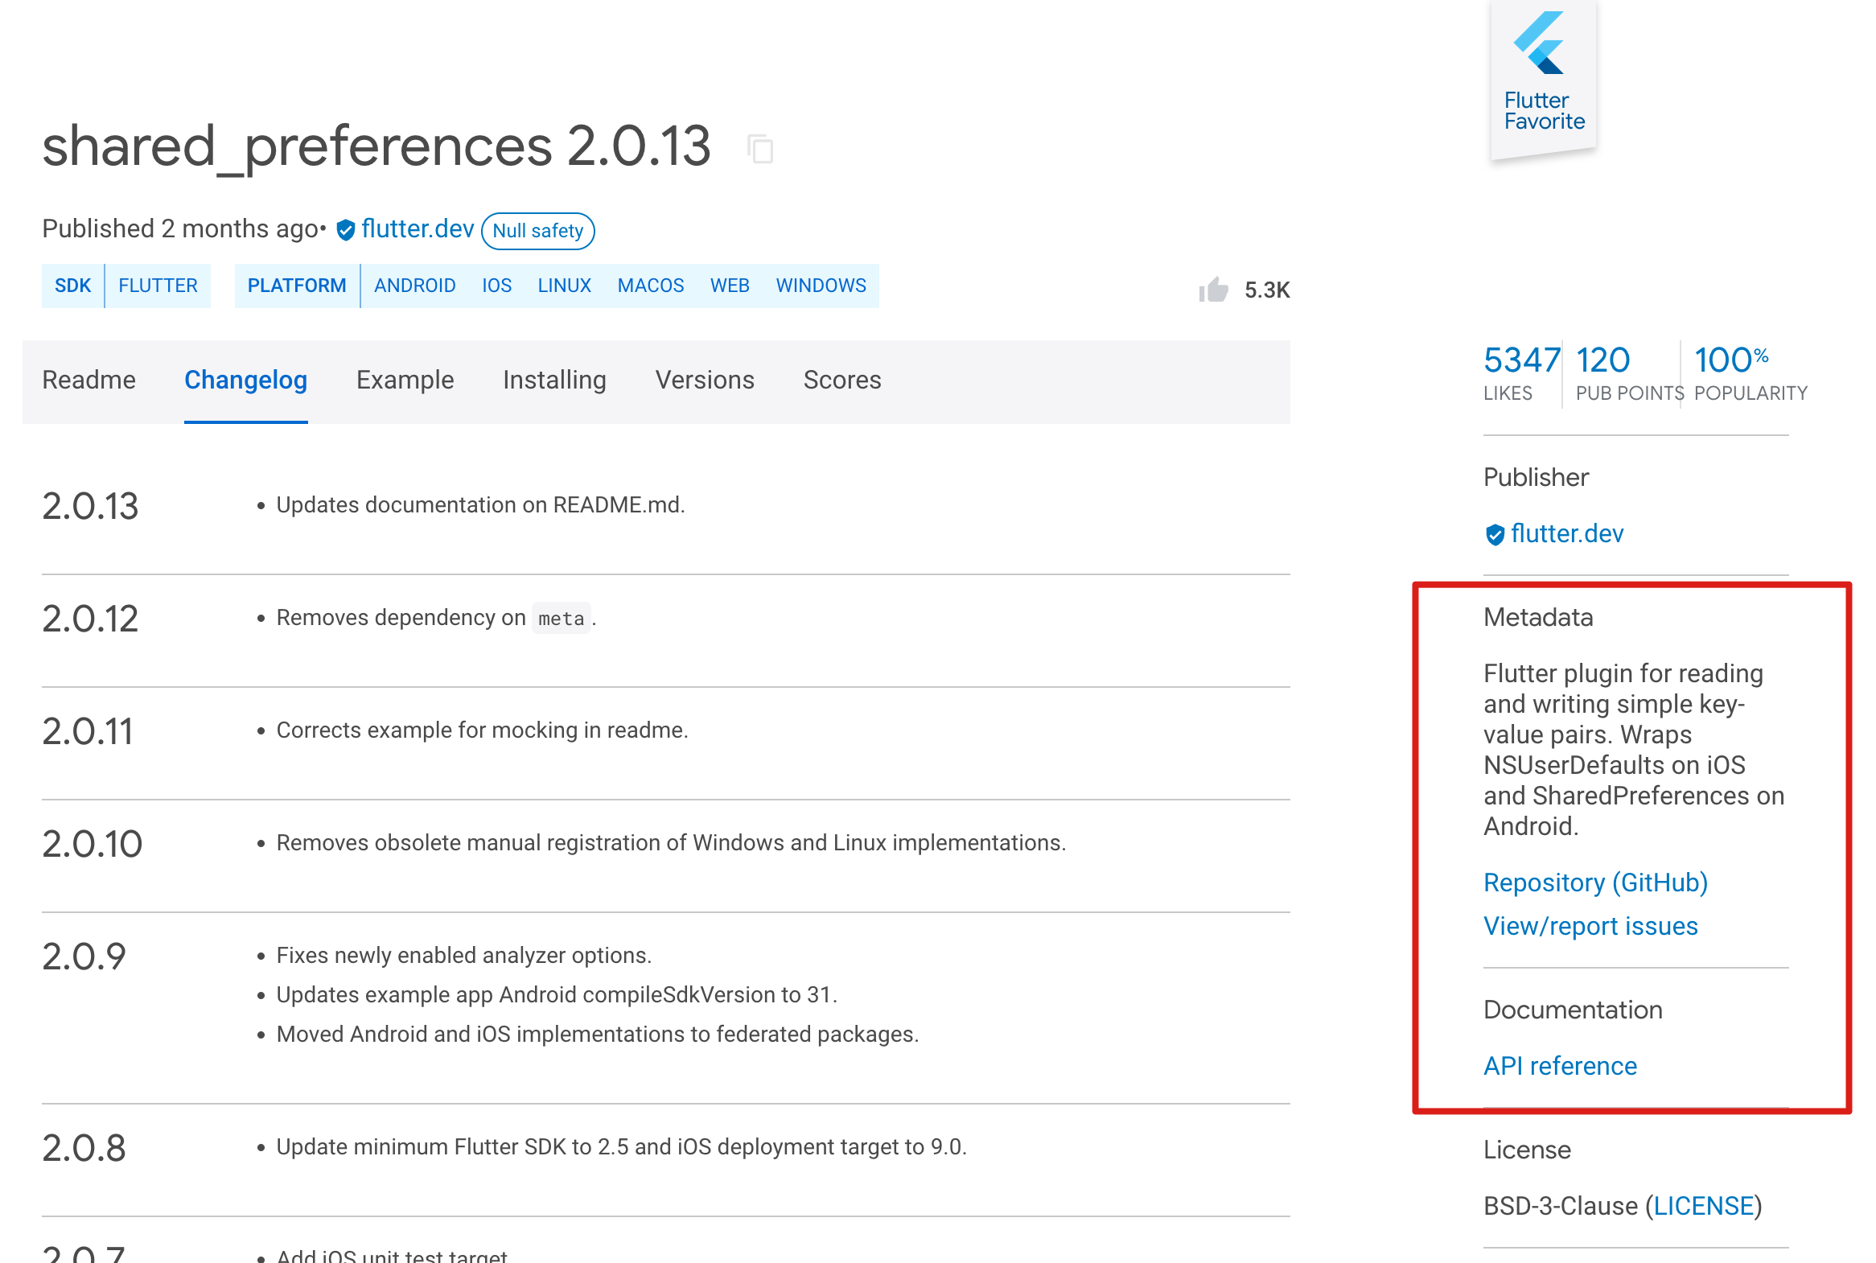
Task: Click 'Update minimum Flutter SDK to 2.5' entry
Action: tap(621, 1147)
